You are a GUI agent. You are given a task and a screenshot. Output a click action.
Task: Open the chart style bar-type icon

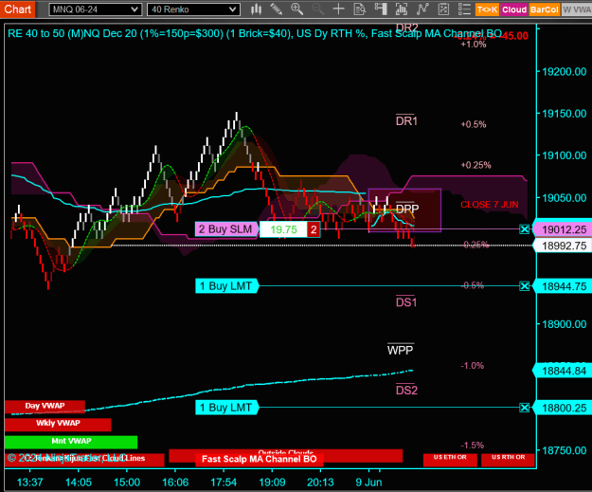257,9
